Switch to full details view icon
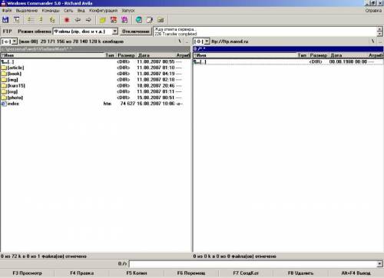384x278 pixels. [41, 20]
